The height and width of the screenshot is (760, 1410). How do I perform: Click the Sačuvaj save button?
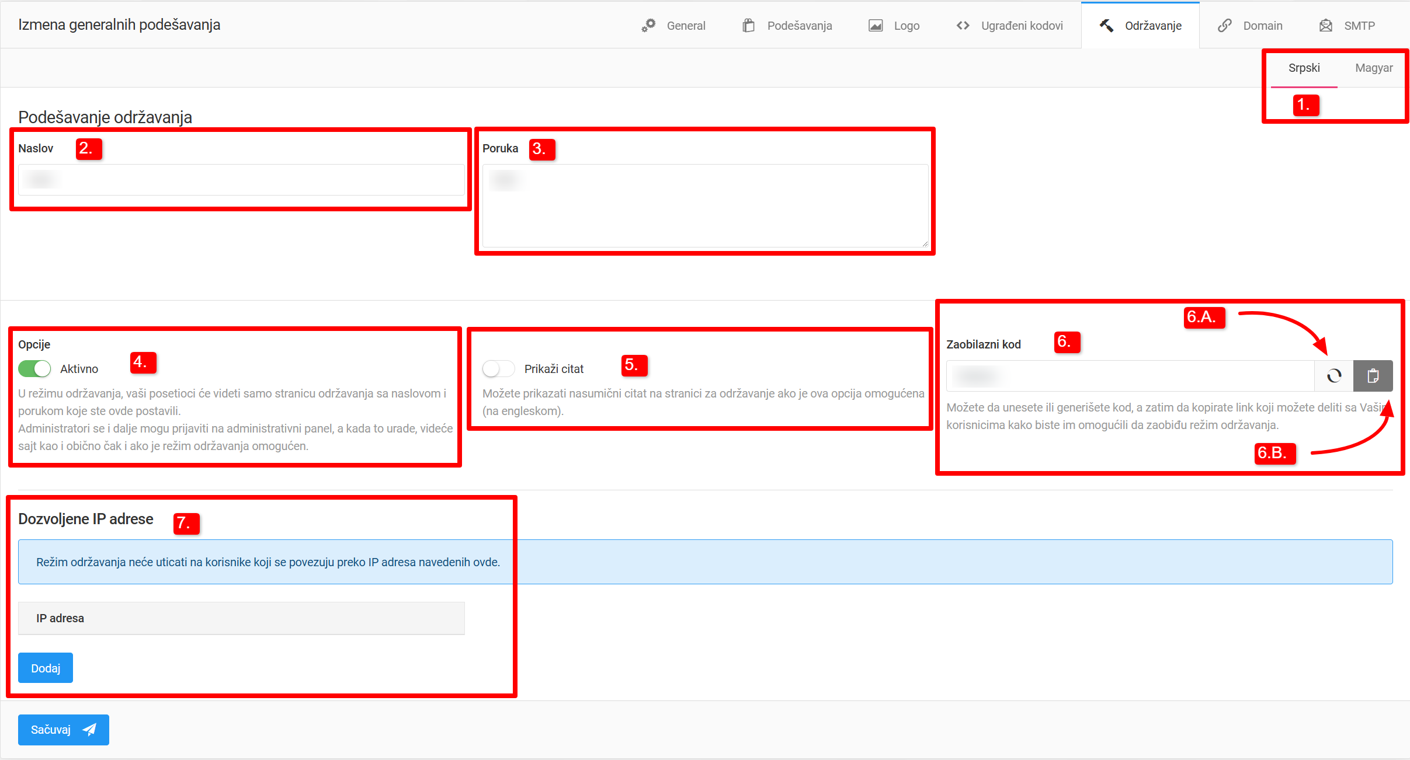point(63,730)
